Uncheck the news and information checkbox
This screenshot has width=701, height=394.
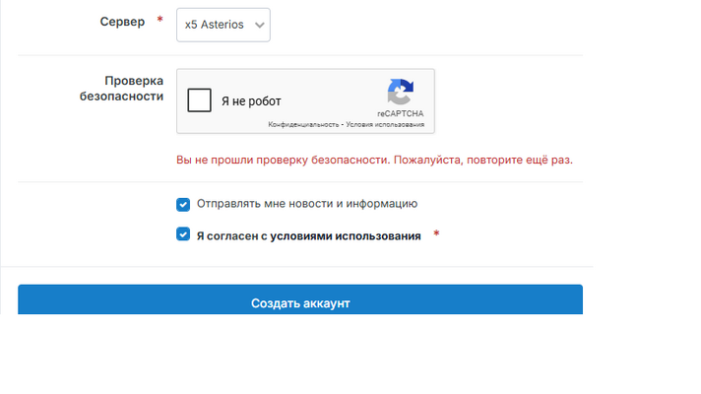(x=183, y=205)
